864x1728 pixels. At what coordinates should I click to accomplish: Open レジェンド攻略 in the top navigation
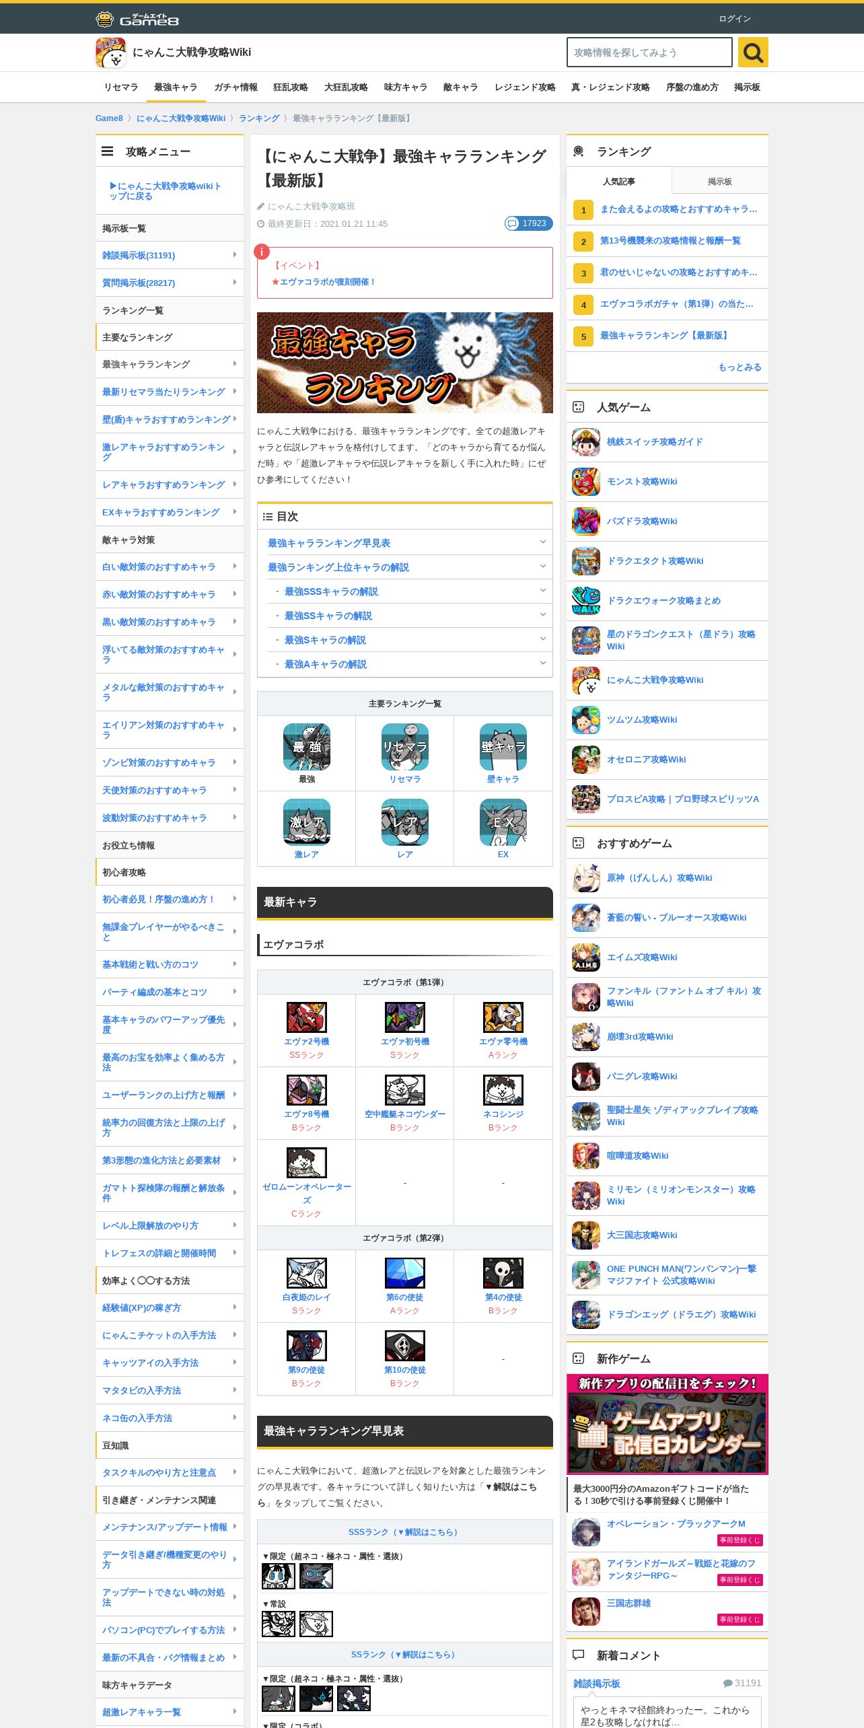[x=525, y=87]
